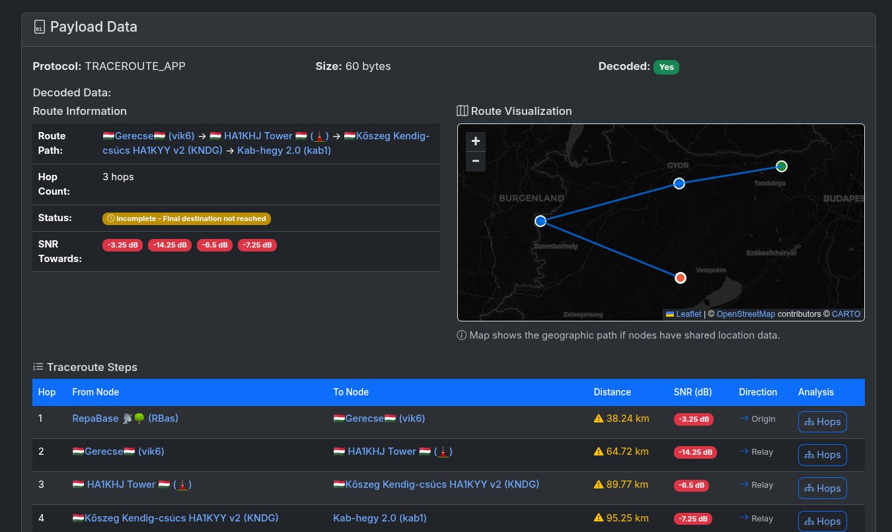The image size is (892, 532).
Task: Click the Analysis column header
Action: click(x=816, y=392)
